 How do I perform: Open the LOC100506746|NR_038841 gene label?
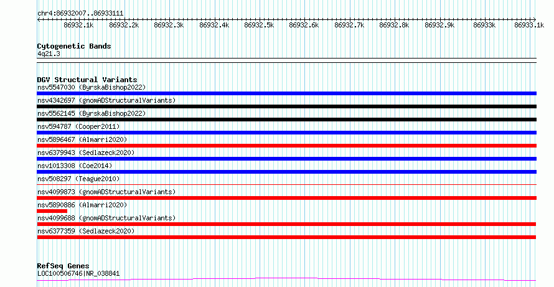tap(78, 273)
